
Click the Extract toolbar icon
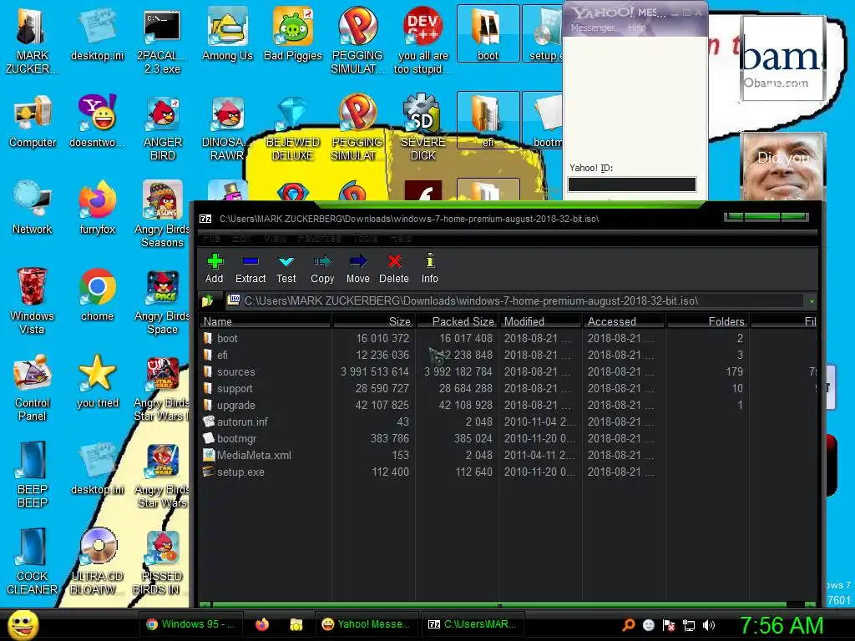point(250,261)
